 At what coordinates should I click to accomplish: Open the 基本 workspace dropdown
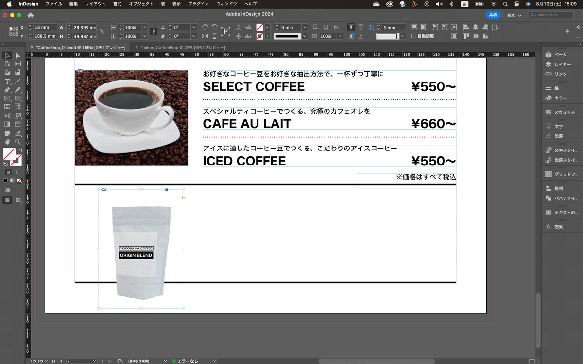click(x=514, y=15)
